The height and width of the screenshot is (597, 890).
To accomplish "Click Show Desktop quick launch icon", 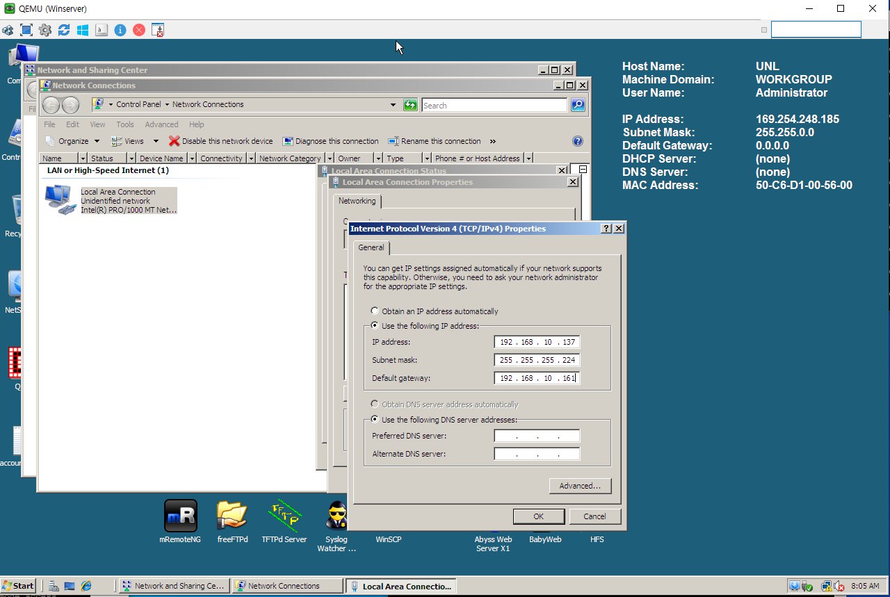I will pos(70,586).
